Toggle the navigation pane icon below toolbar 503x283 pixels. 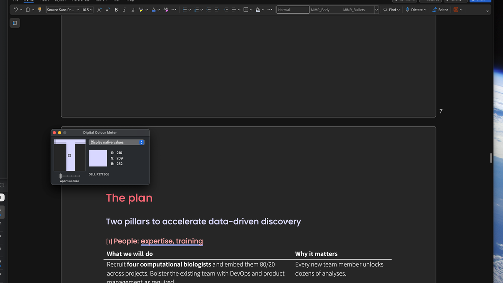click(15, 23)
